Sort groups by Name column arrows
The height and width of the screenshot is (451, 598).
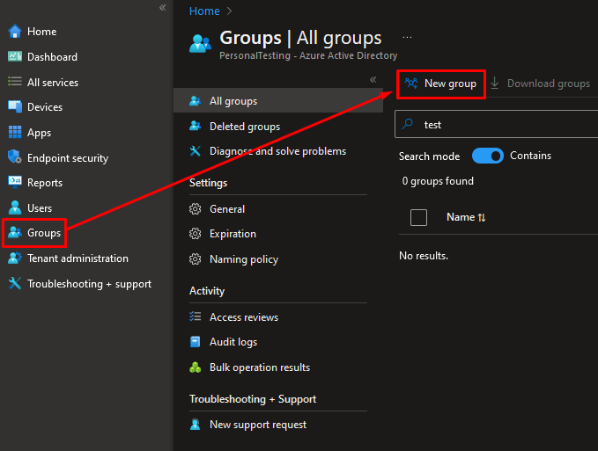(482, 217)
